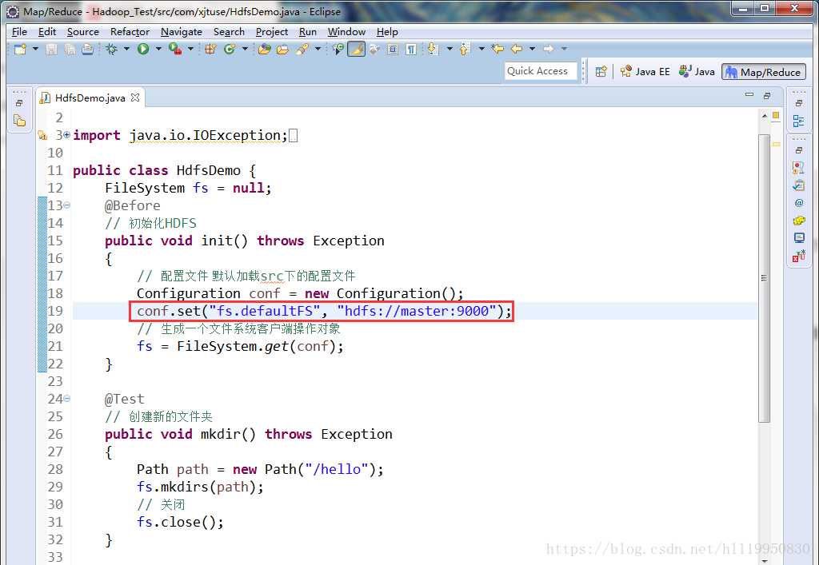Click the Next Annotation arrow icon
The width and height of the screenshot is (819, 565).
[x=433, y=49]
